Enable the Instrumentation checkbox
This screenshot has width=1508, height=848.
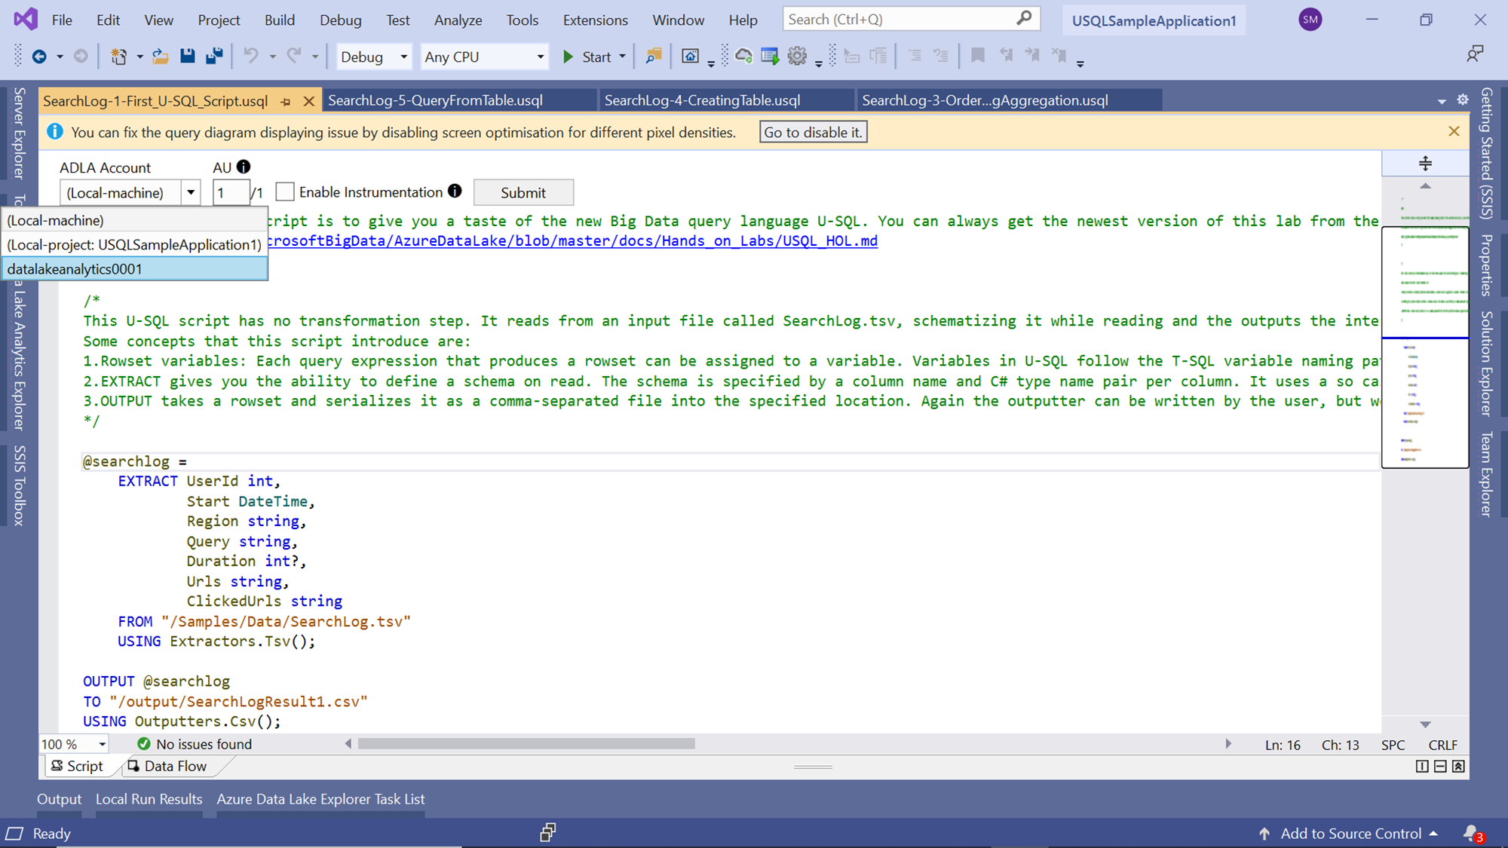285,192
